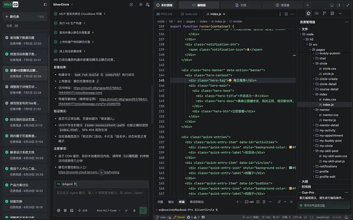353x220 pixels.
Task: Close the bottom terminal panel
Action: tap(291, 202)
